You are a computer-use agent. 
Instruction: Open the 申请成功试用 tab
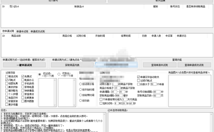click(38, 31)
